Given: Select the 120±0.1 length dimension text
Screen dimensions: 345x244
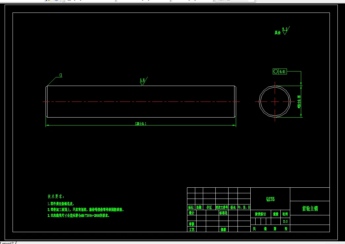Looking at the screenshot, I should (141, 124).
